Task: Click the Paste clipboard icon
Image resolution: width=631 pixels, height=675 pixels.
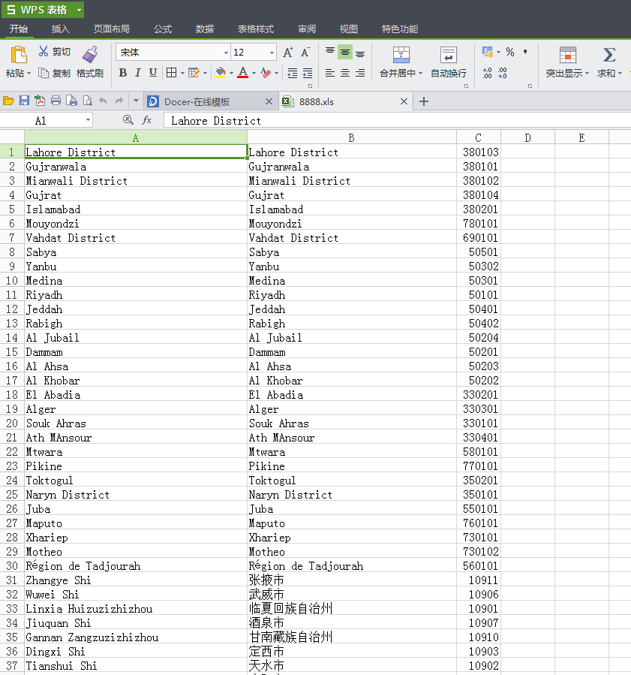Action: pos(19,55)
